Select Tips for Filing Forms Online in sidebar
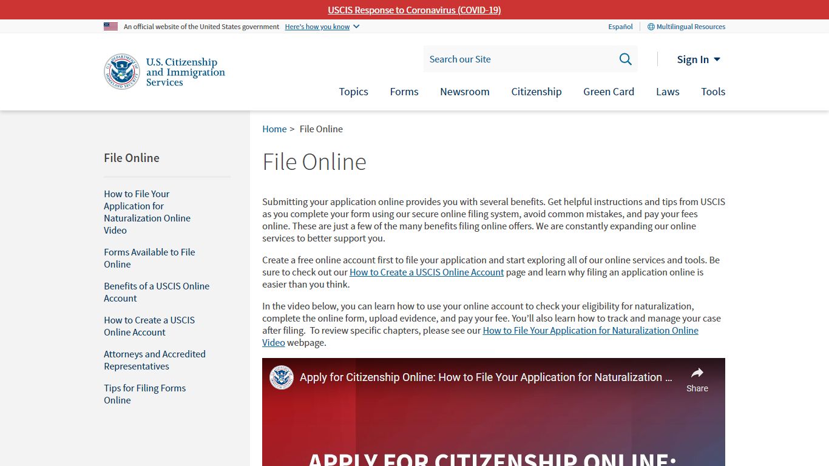829x466 pixels. coord(144,394)
